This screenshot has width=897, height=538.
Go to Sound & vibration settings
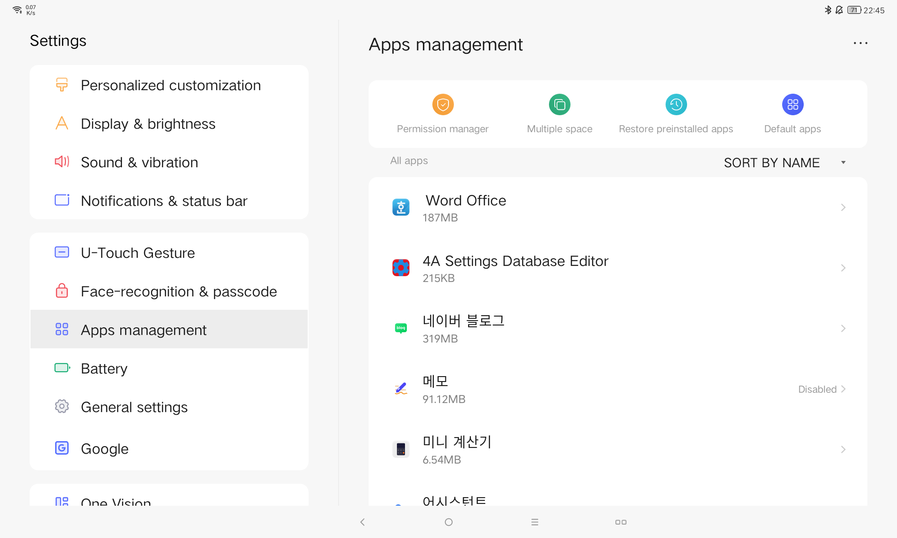[x=139, y=162]
